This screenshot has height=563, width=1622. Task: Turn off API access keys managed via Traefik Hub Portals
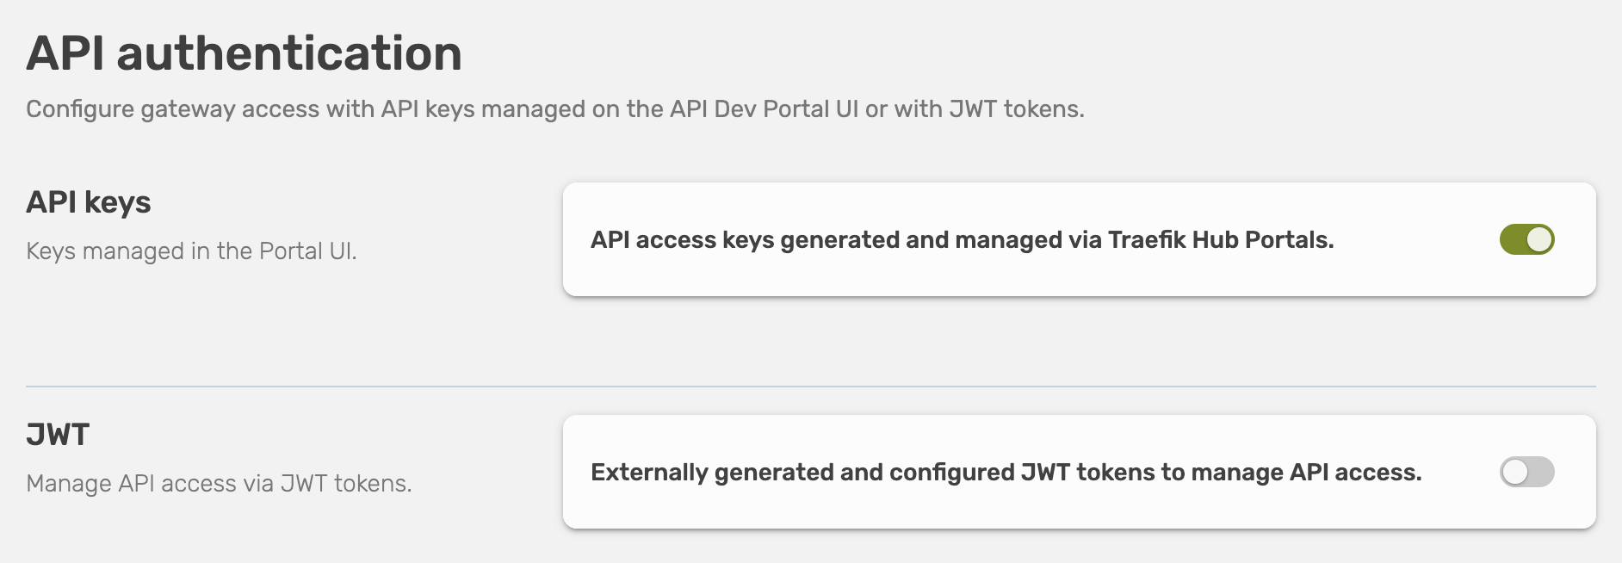tap(1528, 240)
